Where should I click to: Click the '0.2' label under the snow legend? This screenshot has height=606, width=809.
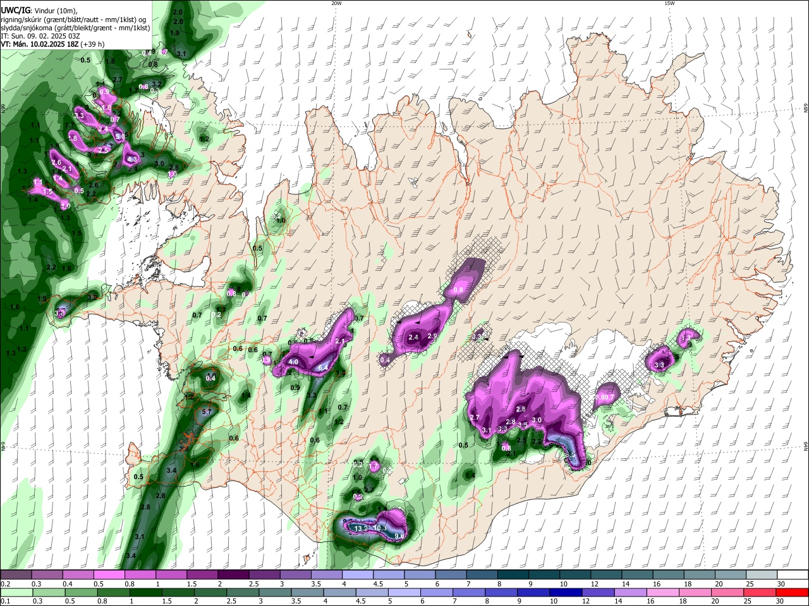5,584
